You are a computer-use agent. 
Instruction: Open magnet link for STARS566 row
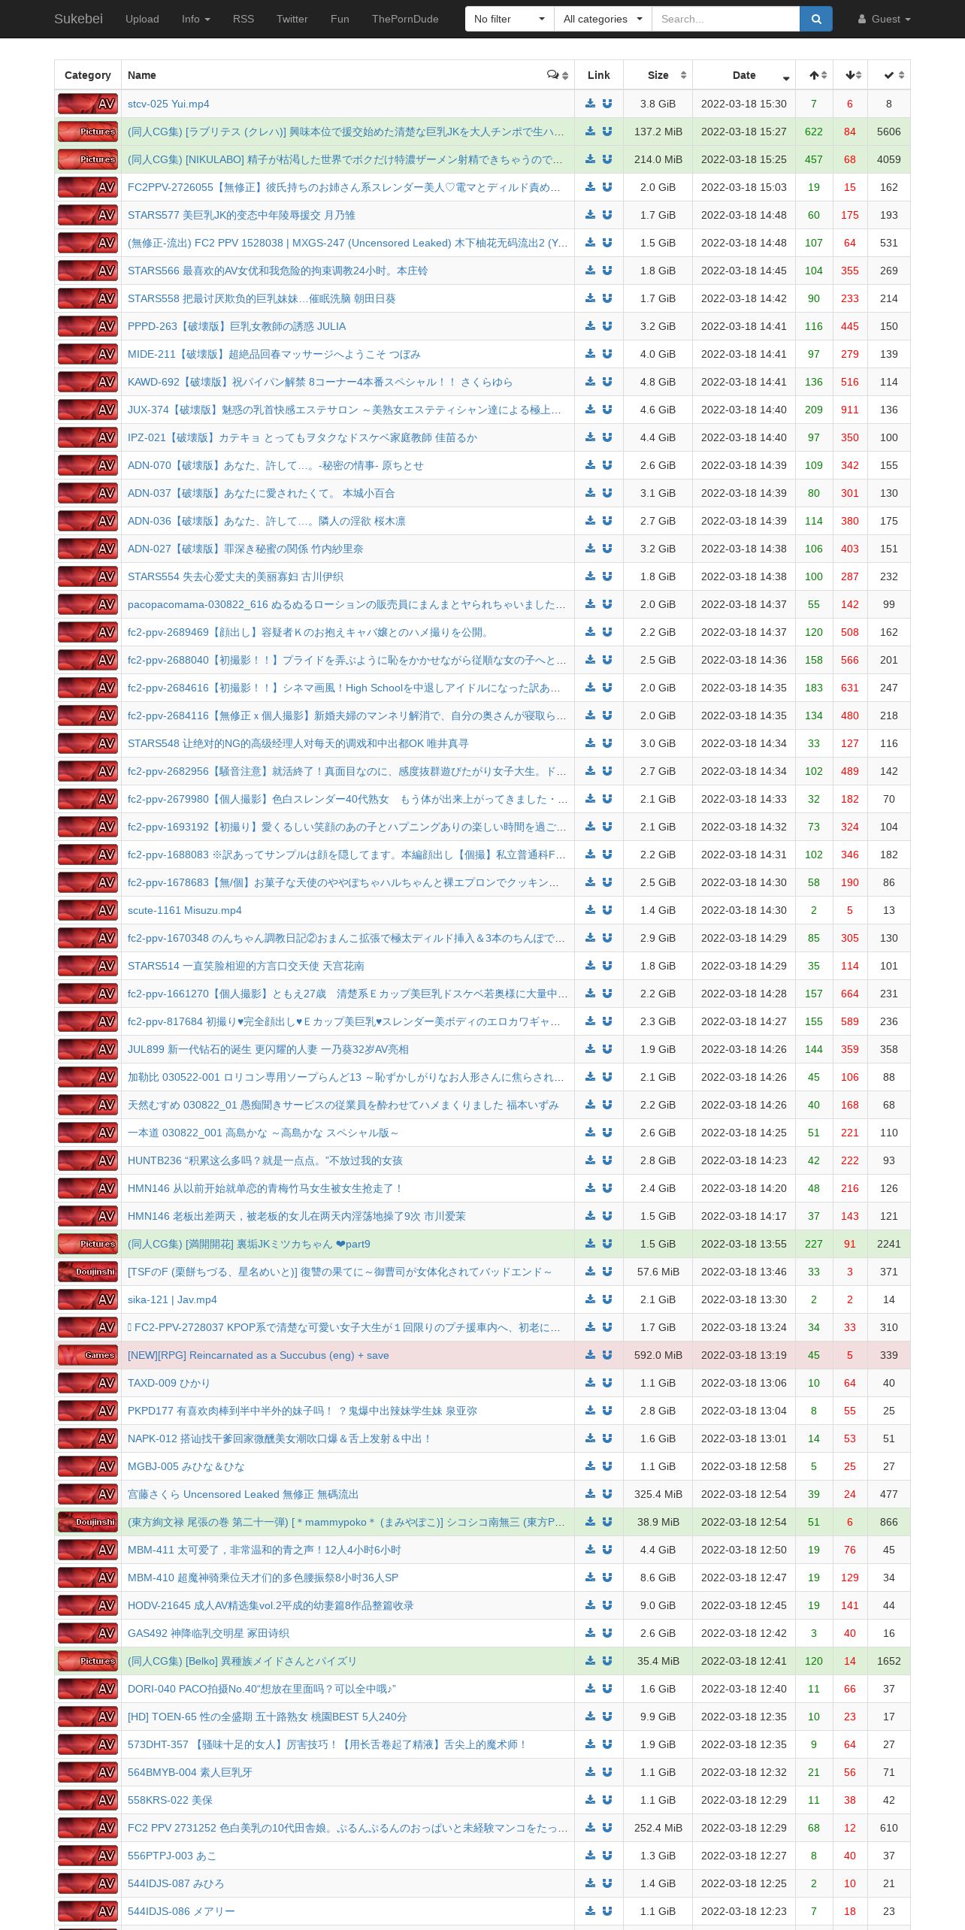pos(607,271)
